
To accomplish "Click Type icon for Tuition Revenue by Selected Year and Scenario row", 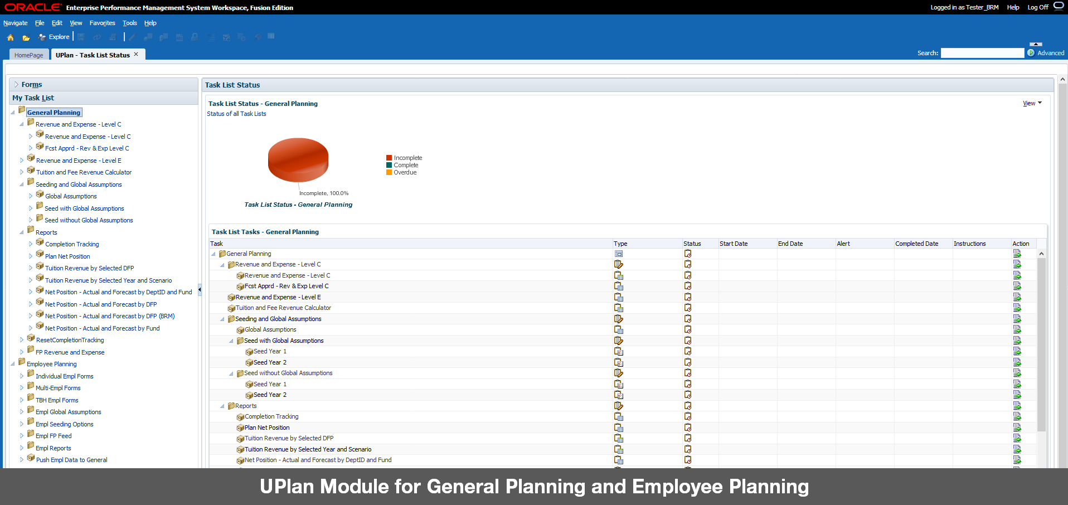I will coord(618,449).
